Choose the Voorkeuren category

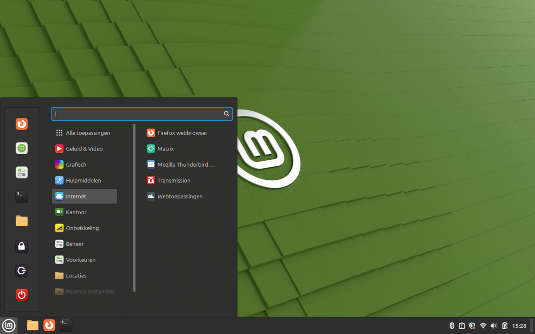point(80,260)
